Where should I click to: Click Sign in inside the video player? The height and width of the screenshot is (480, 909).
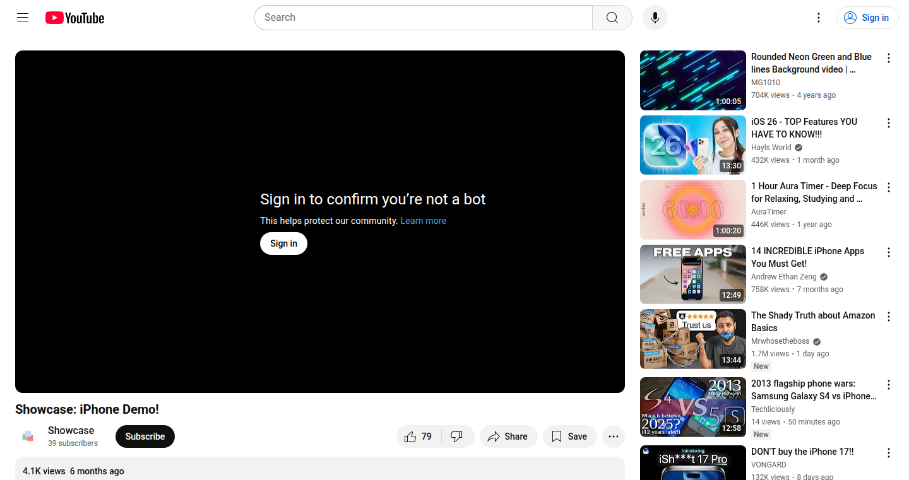pos(283,243)
